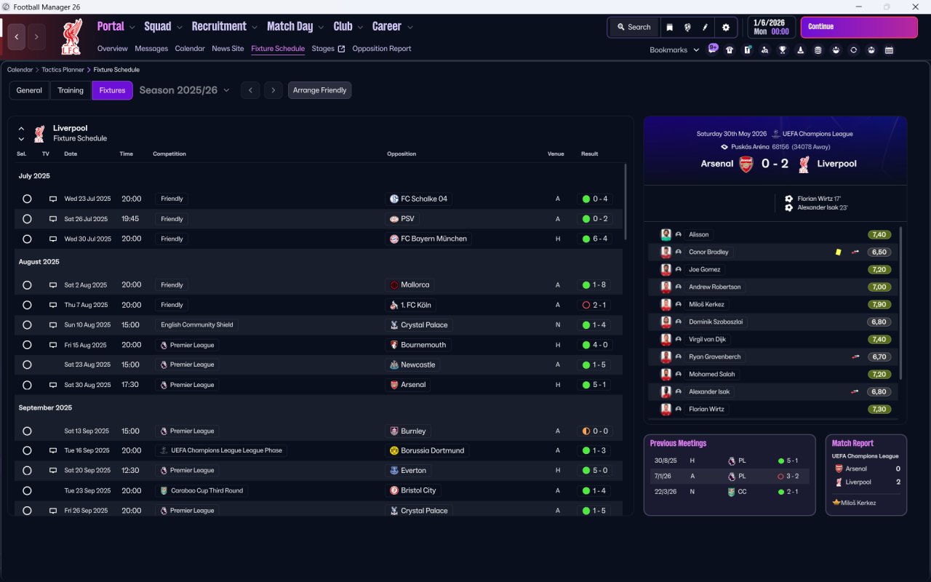Select the radio button for the Bournemouth fixture
This screenshot has height=582, width=931.
(27, 345)
